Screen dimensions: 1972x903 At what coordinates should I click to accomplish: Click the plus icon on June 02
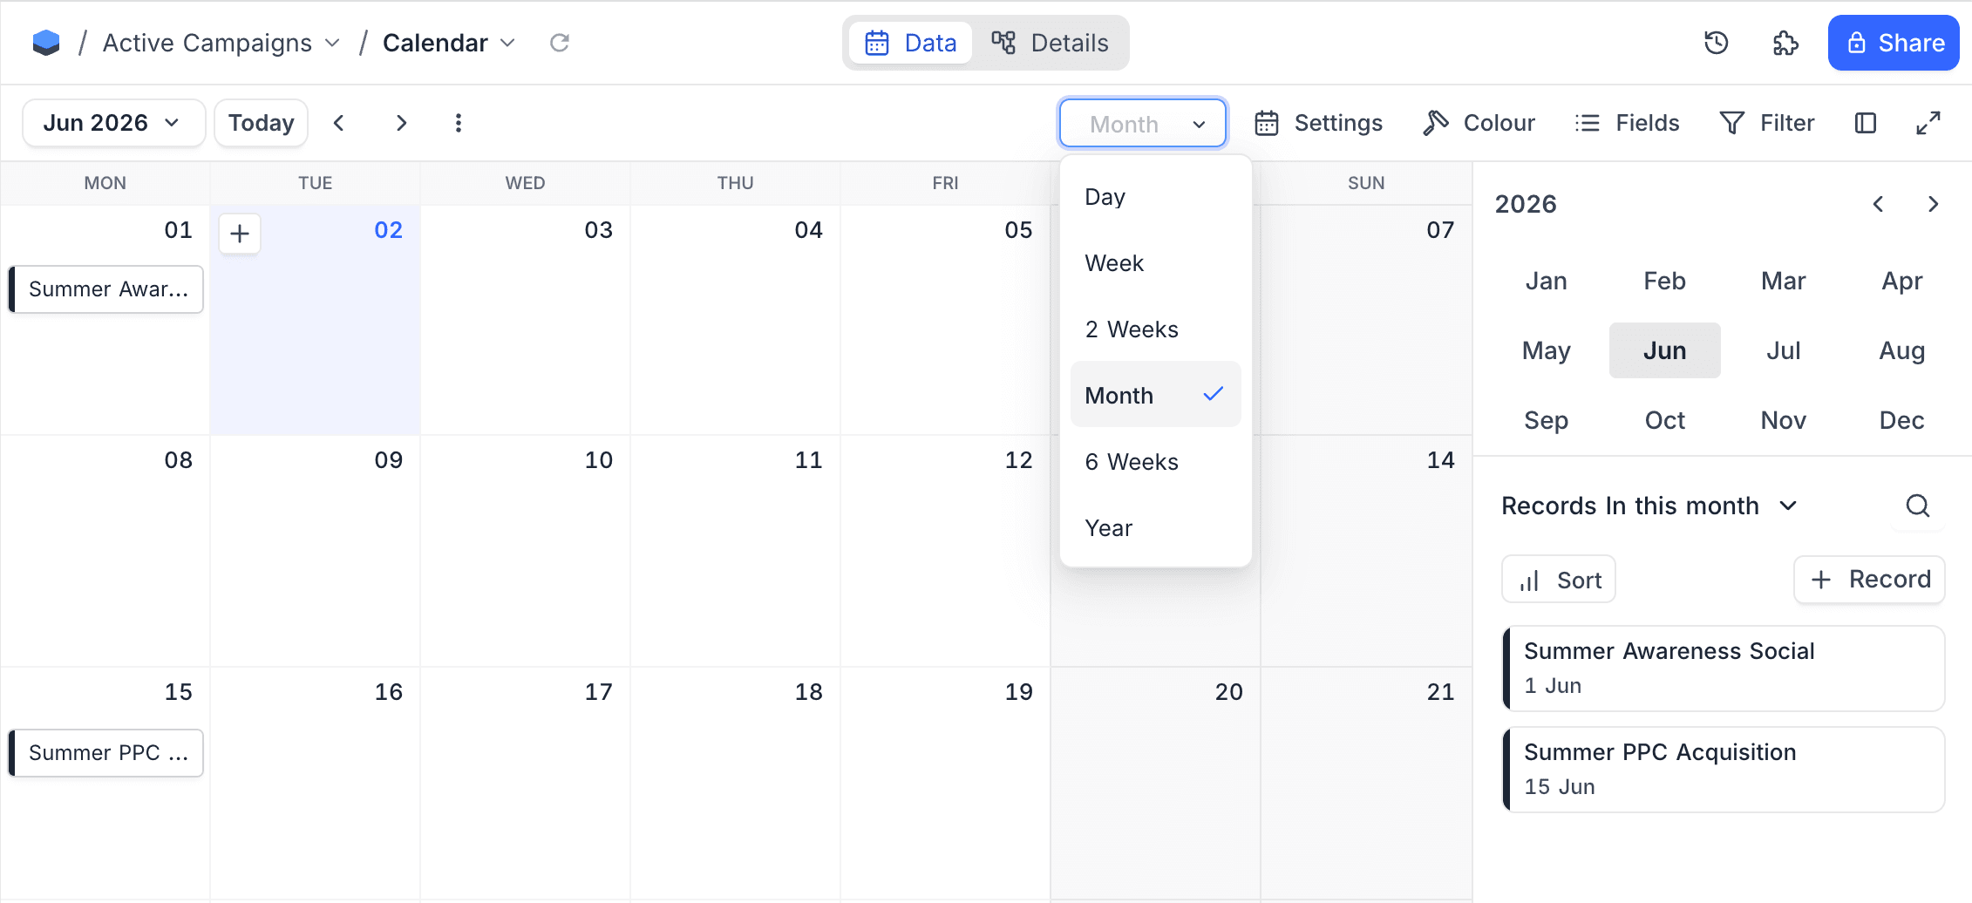(x=240, y=234)
